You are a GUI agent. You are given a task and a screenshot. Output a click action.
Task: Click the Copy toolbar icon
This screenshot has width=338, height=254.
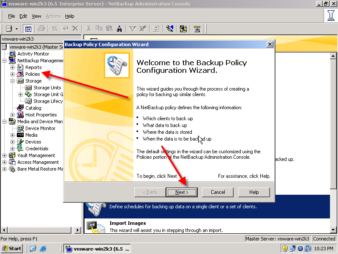(99, 28)
